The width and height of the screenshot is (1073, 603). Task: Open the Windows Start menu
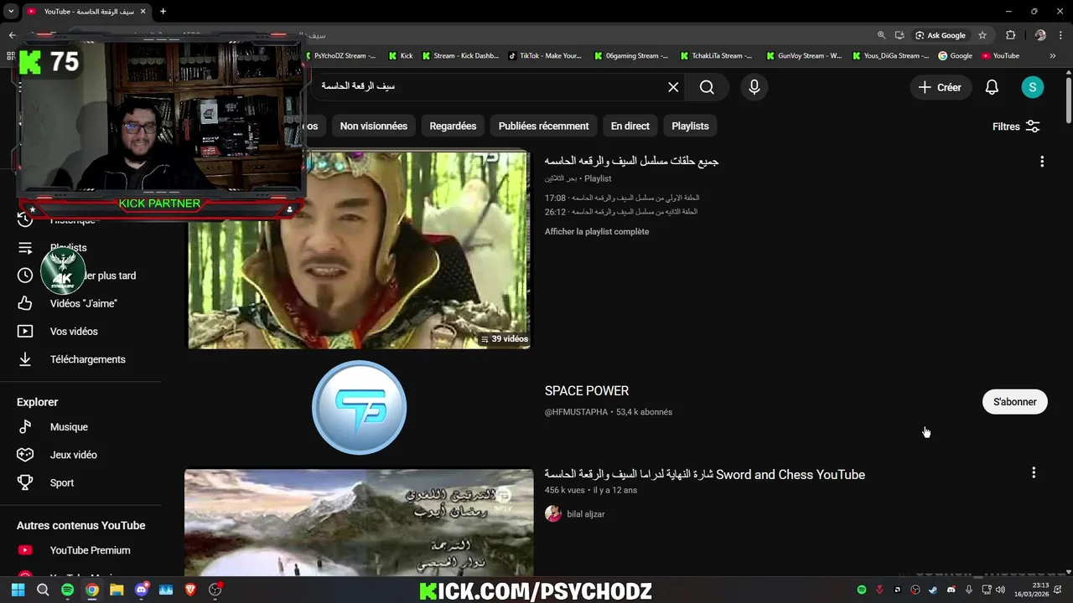[18, 590]
